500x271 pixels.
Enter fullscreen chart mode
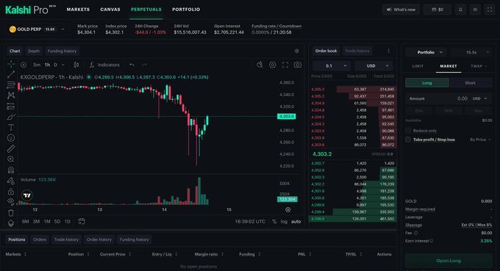285,65
